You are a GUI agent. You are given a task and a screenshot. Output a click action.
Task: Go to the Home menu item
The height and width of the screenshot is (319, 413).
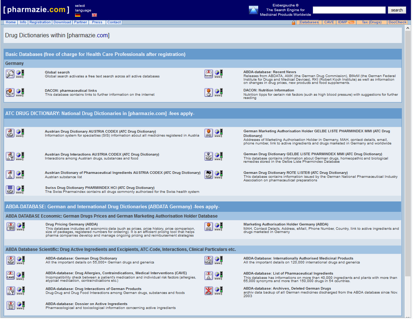coord(11,22)
